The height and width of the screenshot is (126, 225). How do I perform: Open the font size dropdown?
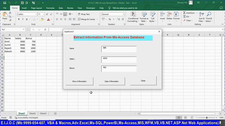pos(44,14)
